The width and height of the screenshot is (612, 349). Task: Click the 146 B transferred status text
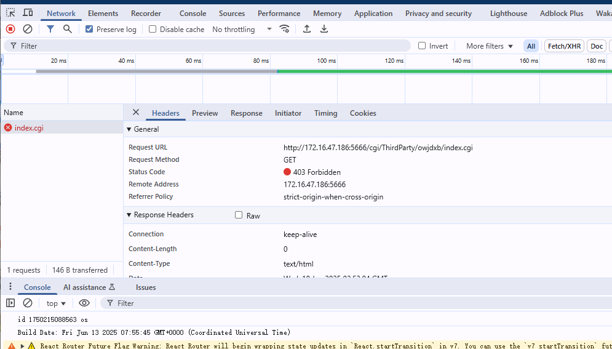pos(80,270)
